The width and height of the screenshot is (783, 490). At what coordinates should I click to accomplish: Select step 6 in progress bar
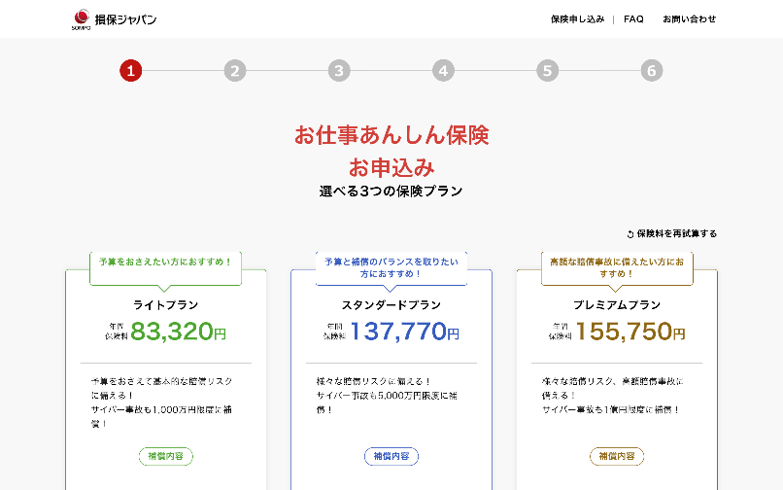(652, 70)
